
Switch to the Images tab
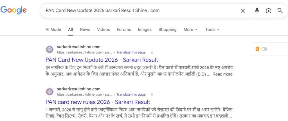pyautogui.click(x=145, y=29)
